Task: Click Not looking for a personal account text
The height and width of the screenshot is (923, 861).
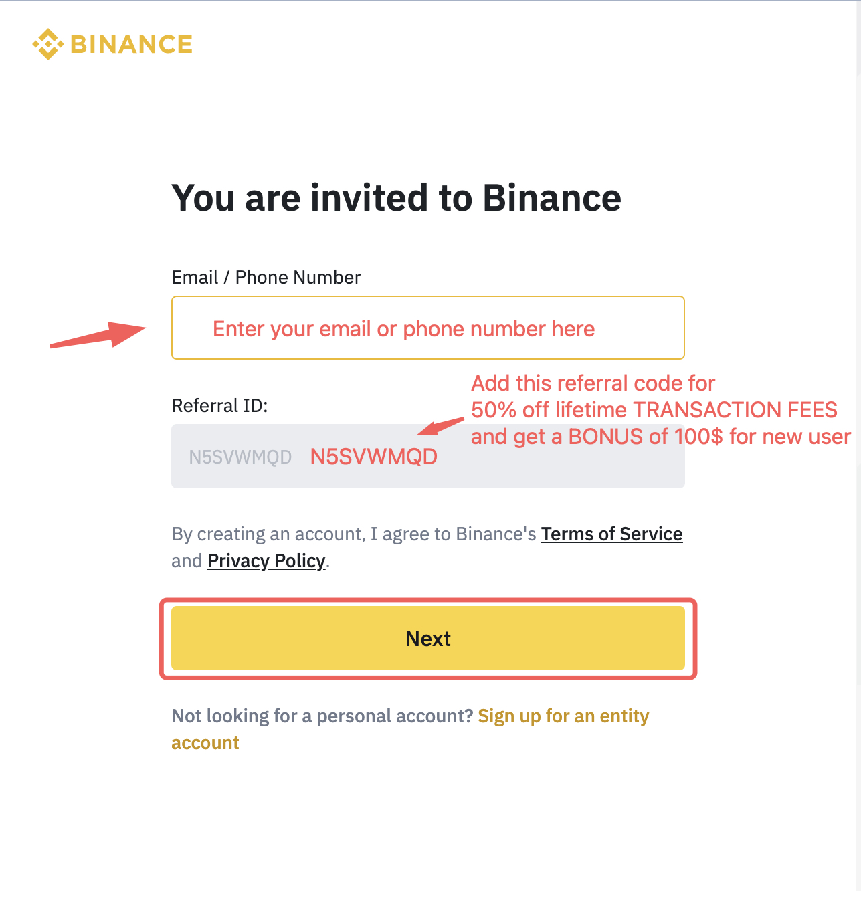Action: [x=322, y=716]
